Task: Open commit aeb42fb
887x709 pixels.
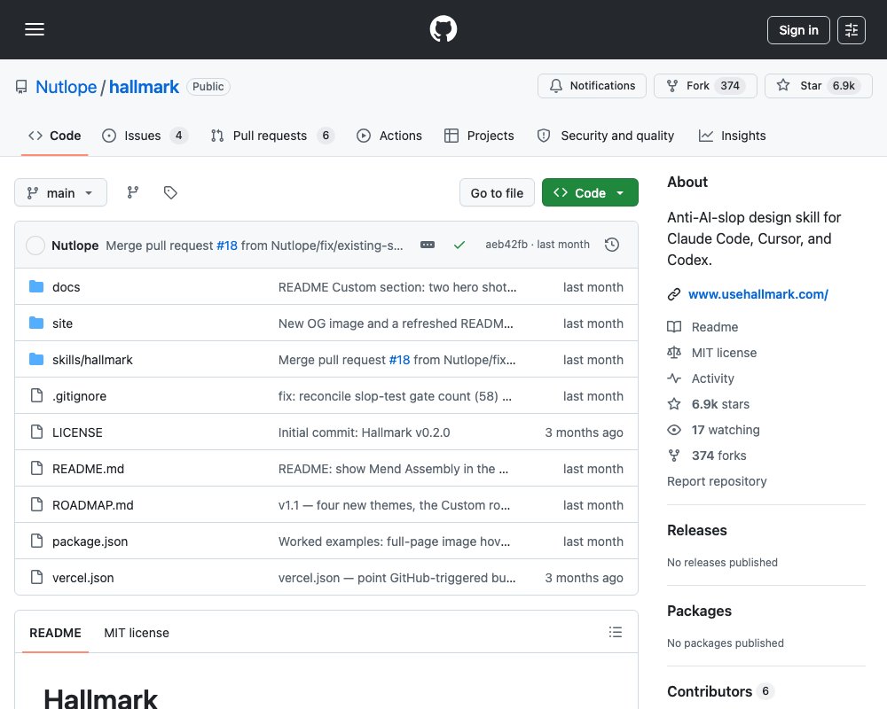Action: (x=506, y=245)
